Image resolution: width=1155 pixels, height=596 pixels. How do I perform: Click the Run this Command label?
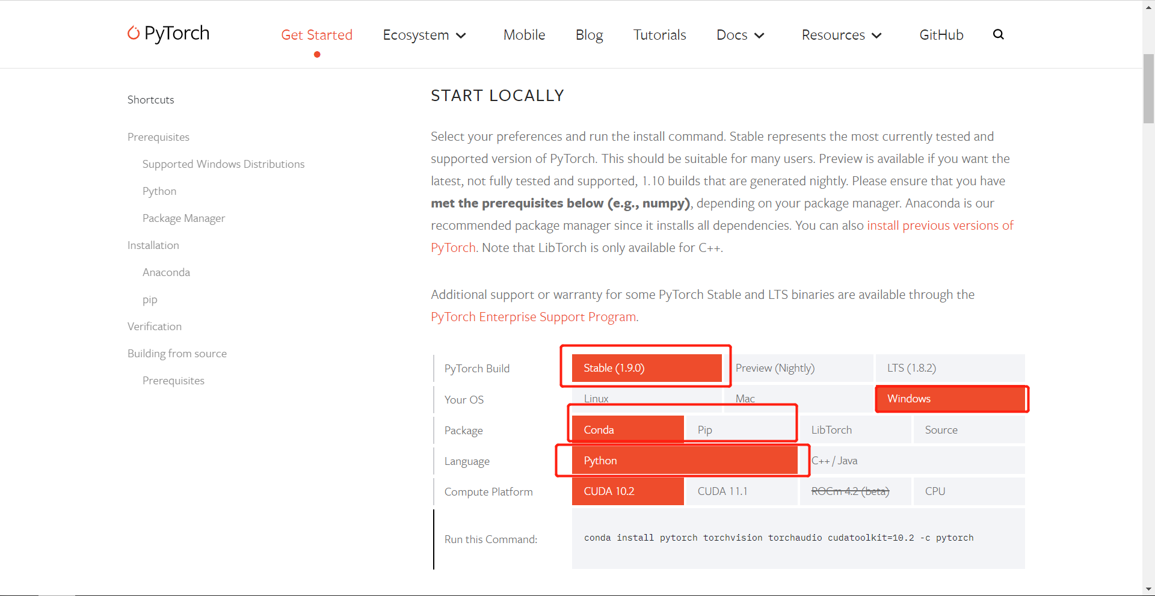click(x=491, y=539)
